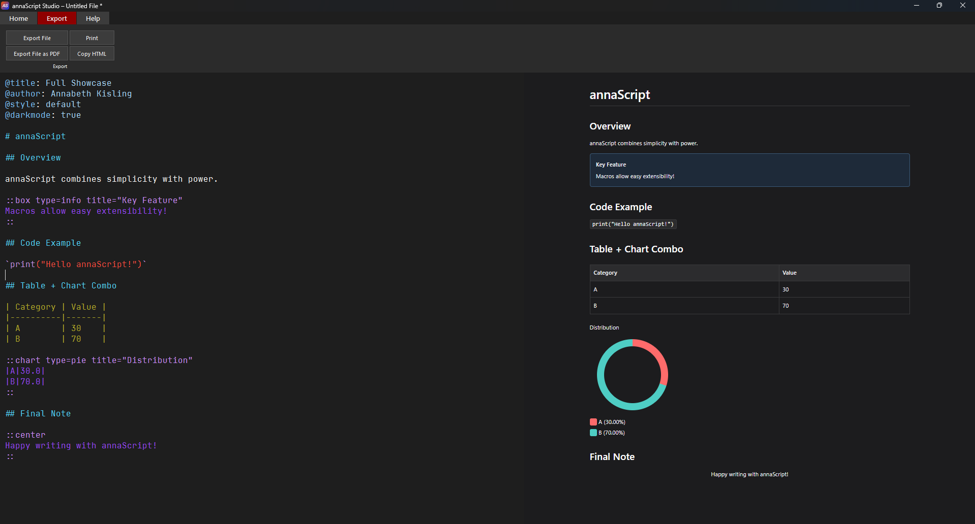The height and width of the screenshot is (524, 975).
Task: Click '## Table + Chart Combo' editor line
Action: pos(60,286)
